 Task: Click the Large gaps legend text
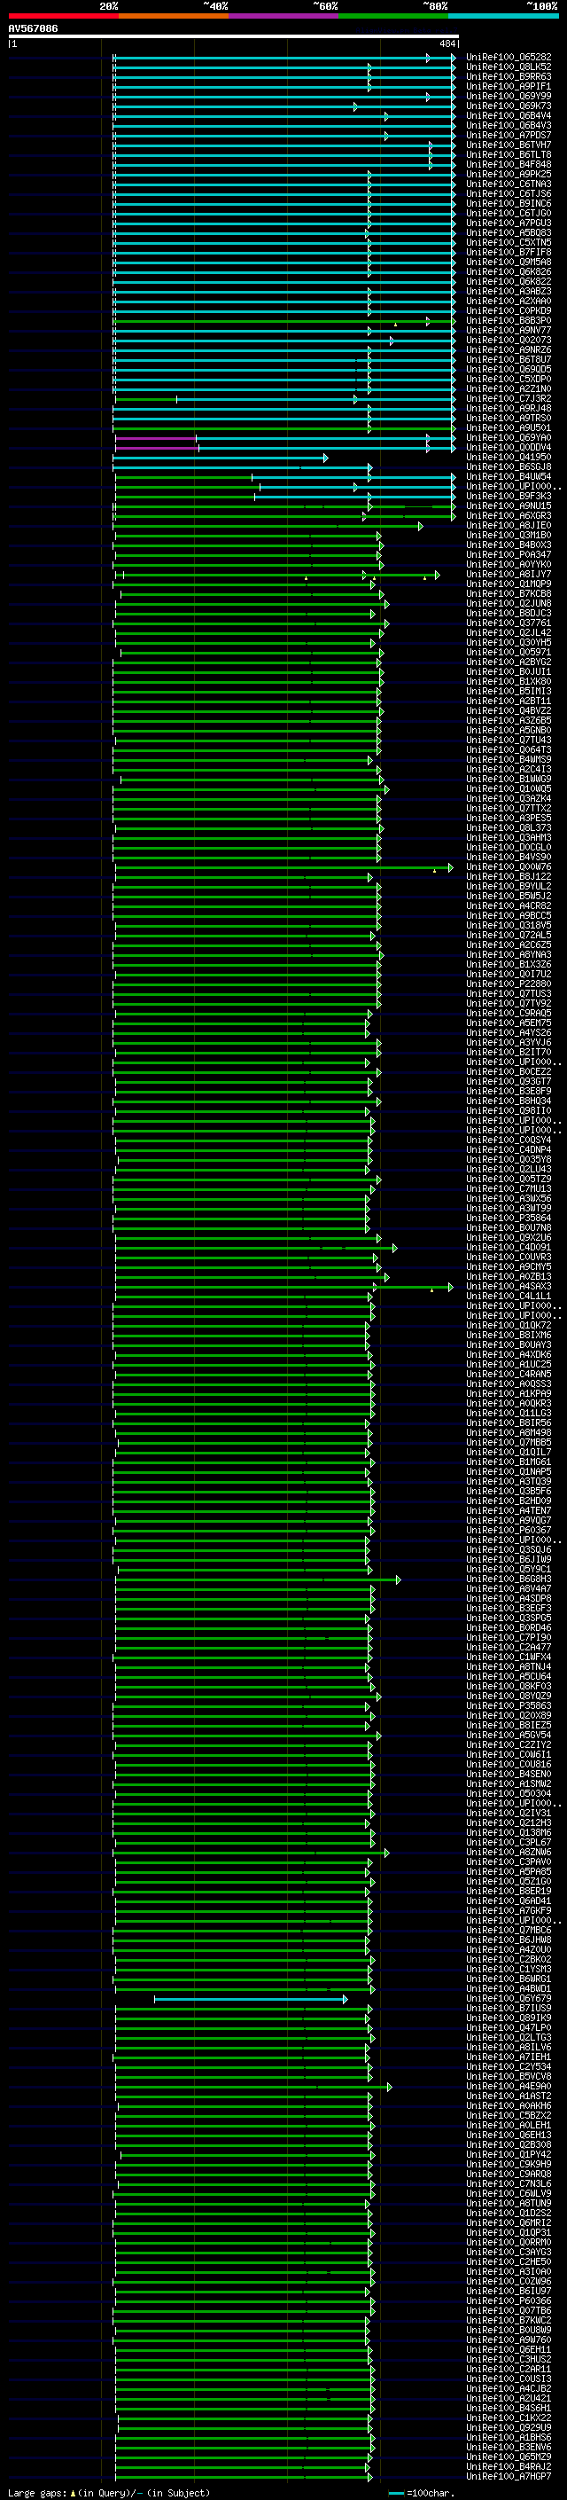tap(109, 2493)
